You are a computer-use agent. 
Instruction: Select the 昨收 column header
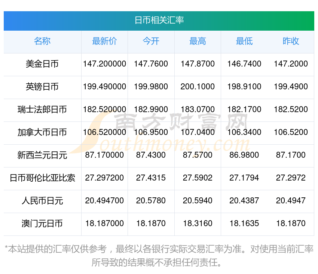click(x=291, y=41)
